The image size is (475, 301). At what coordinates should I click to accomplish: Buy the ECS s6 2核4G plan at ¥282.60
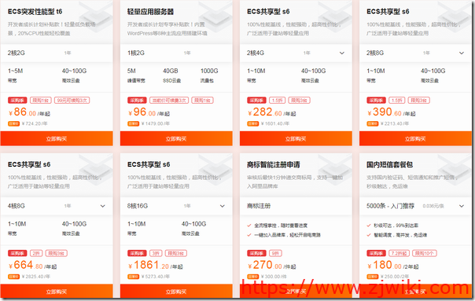point(296,138)
